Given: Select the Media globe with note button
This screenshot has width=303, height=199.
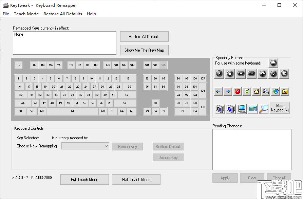Looking at the screenshot, I should (x=276, y=91).
